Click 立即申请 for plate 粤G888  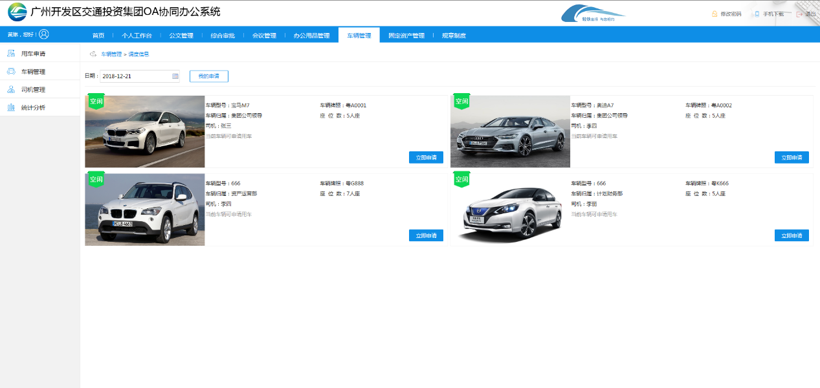click(x=426, y=235)
